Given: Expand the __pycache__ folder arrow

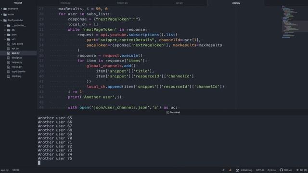Looking at the screenshot, I should point(5,25).
